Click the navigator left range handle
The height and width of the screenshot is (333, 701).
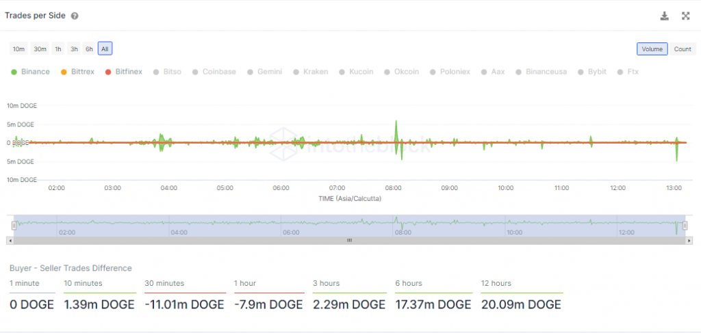(14, 225)
